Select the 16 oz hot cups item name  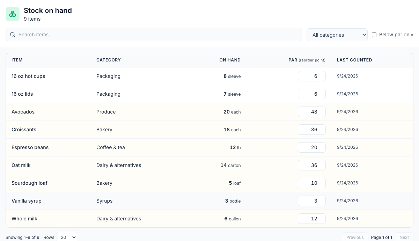[28, 76]
